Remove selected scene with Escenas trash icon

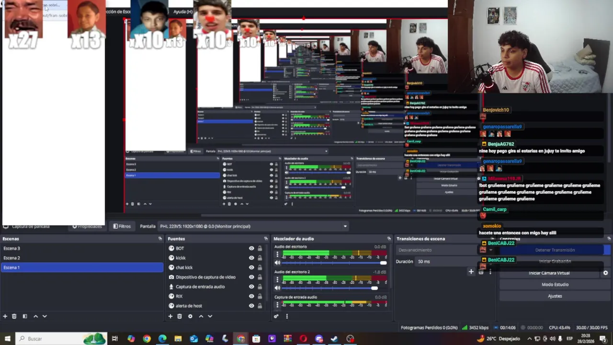pos(14,316)
